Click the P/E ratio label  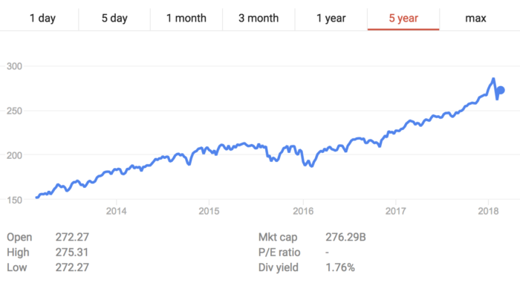point(279,253)
